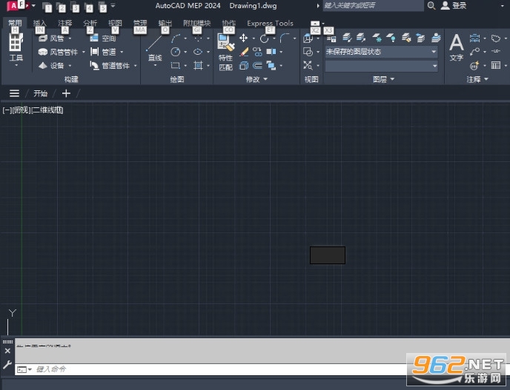Select the Rotate tool
Viewport: 510px width, 390px height.
click(264, 38)
